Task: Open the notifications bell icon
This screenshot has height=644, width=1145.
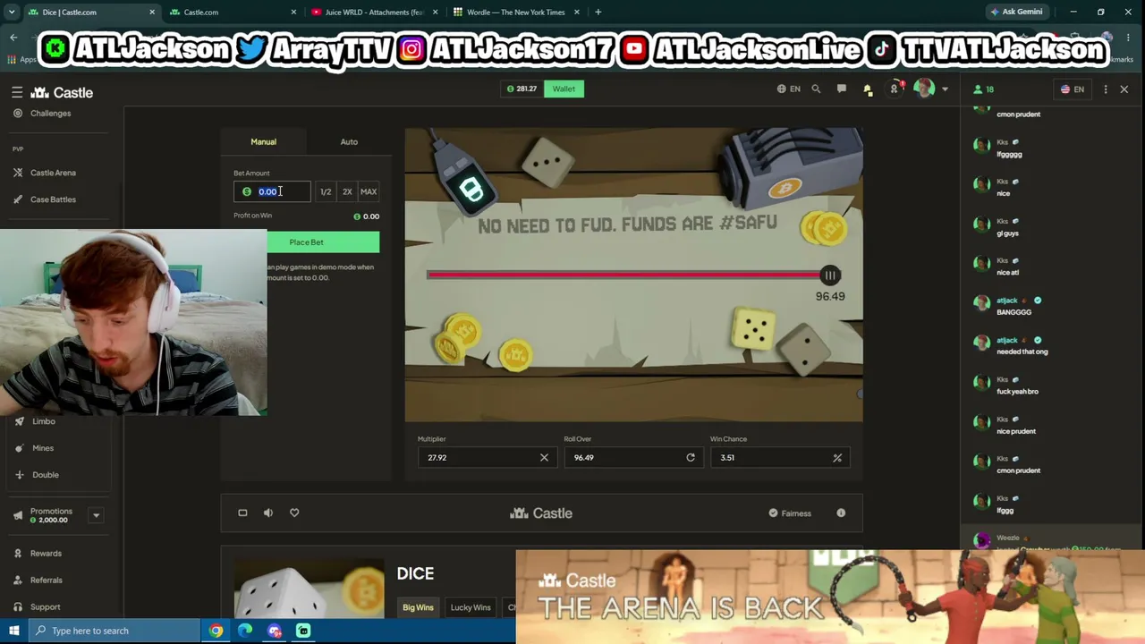Action: click(867, 89)
